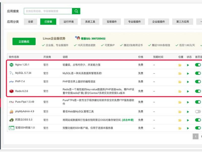
Task: Switch to 宝塔插件 category
Action: pyautogui.click(x=112, y=22)
